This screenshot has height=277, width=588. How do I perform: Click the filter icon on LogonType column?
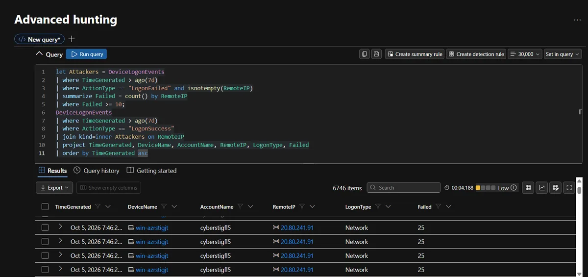click(378, 207)
